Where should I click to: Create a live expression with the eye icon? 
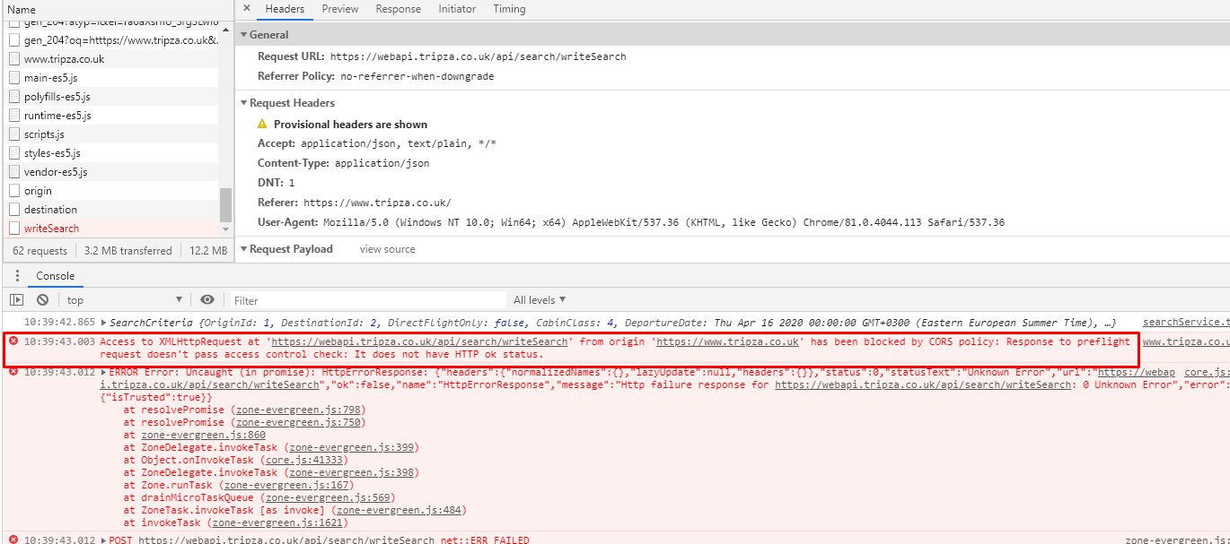(207, 300)
